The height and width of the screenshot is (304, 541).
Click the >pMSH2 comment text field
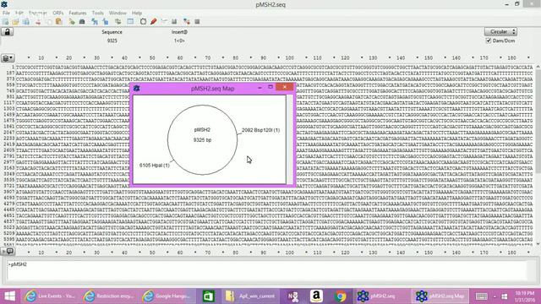coord(266,270)
